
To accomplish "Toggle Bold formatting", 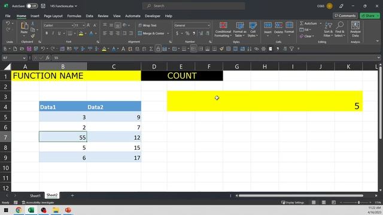I will coord(47,33).
